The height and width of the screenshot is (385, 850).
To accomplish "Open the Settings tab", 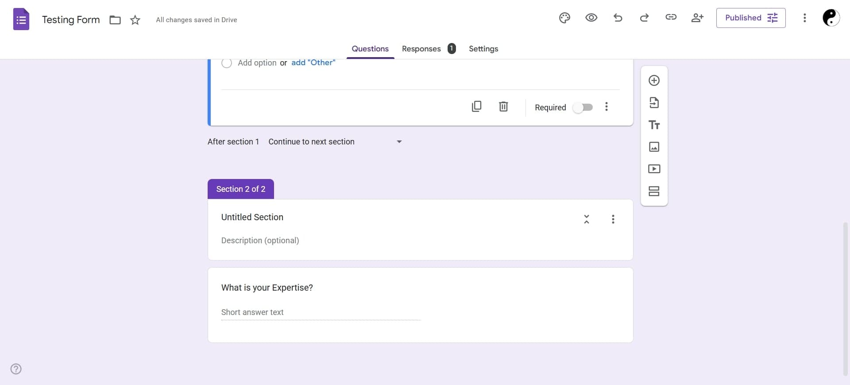I will coord(483,49).
